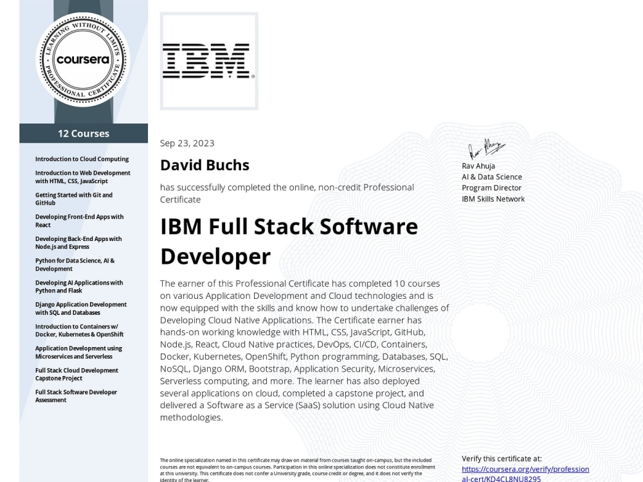The height and width of the screenshot is (482, 643).
Task: Select 'Developing Back-End Apps with Node.js and Express'
Action: tap(78, 243)
